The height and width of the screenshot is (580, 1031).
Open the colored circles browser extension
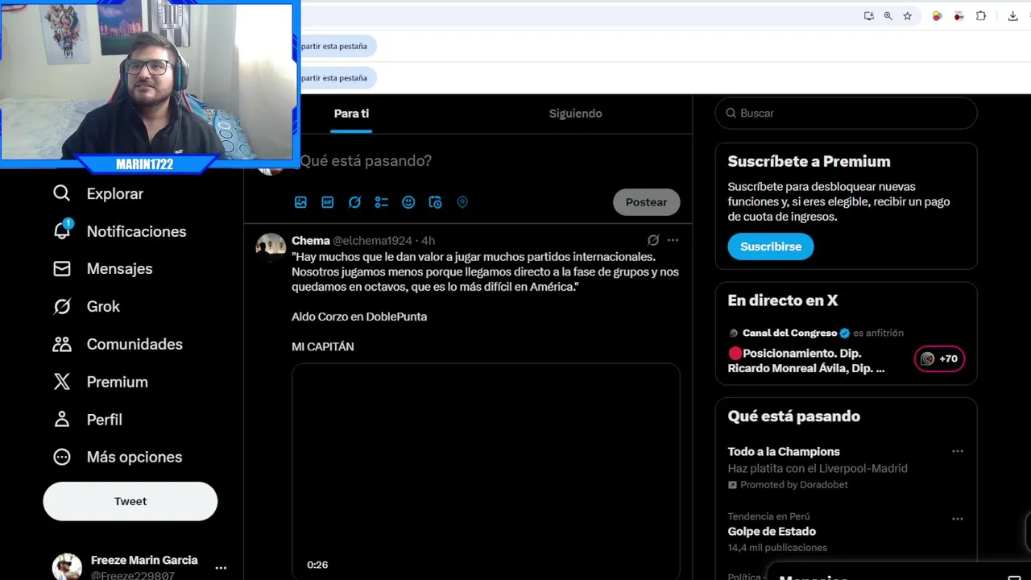click(x=937, y=15)
